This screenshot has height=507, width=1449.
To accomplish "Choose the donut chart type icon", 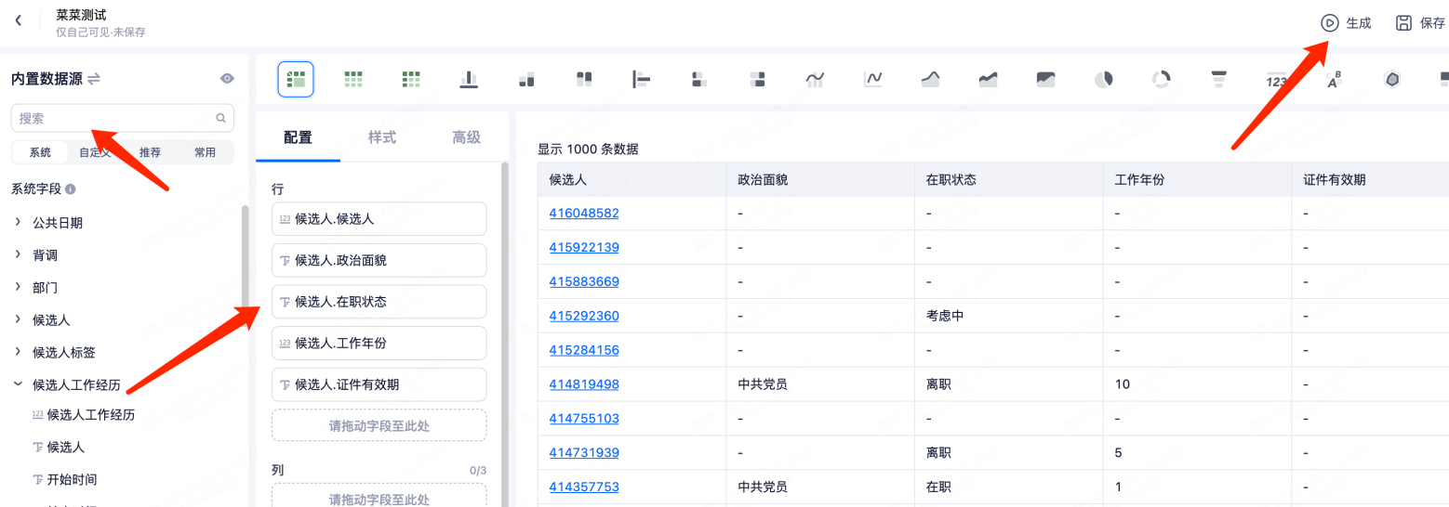I will click(x=1161, y=80).
